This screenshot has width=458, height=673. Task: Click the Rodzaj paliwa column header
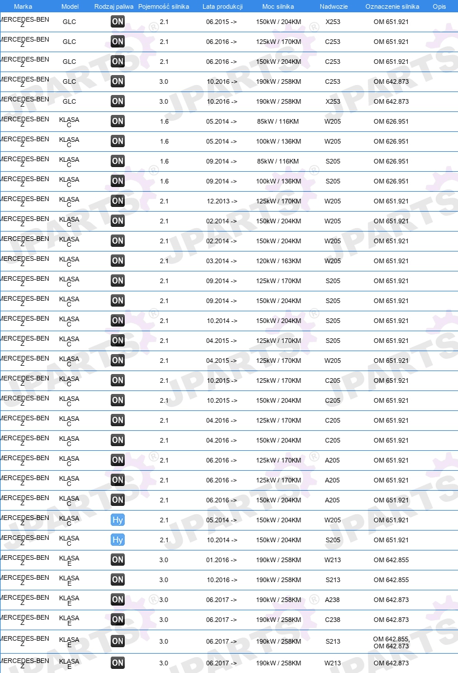(114, 6)
